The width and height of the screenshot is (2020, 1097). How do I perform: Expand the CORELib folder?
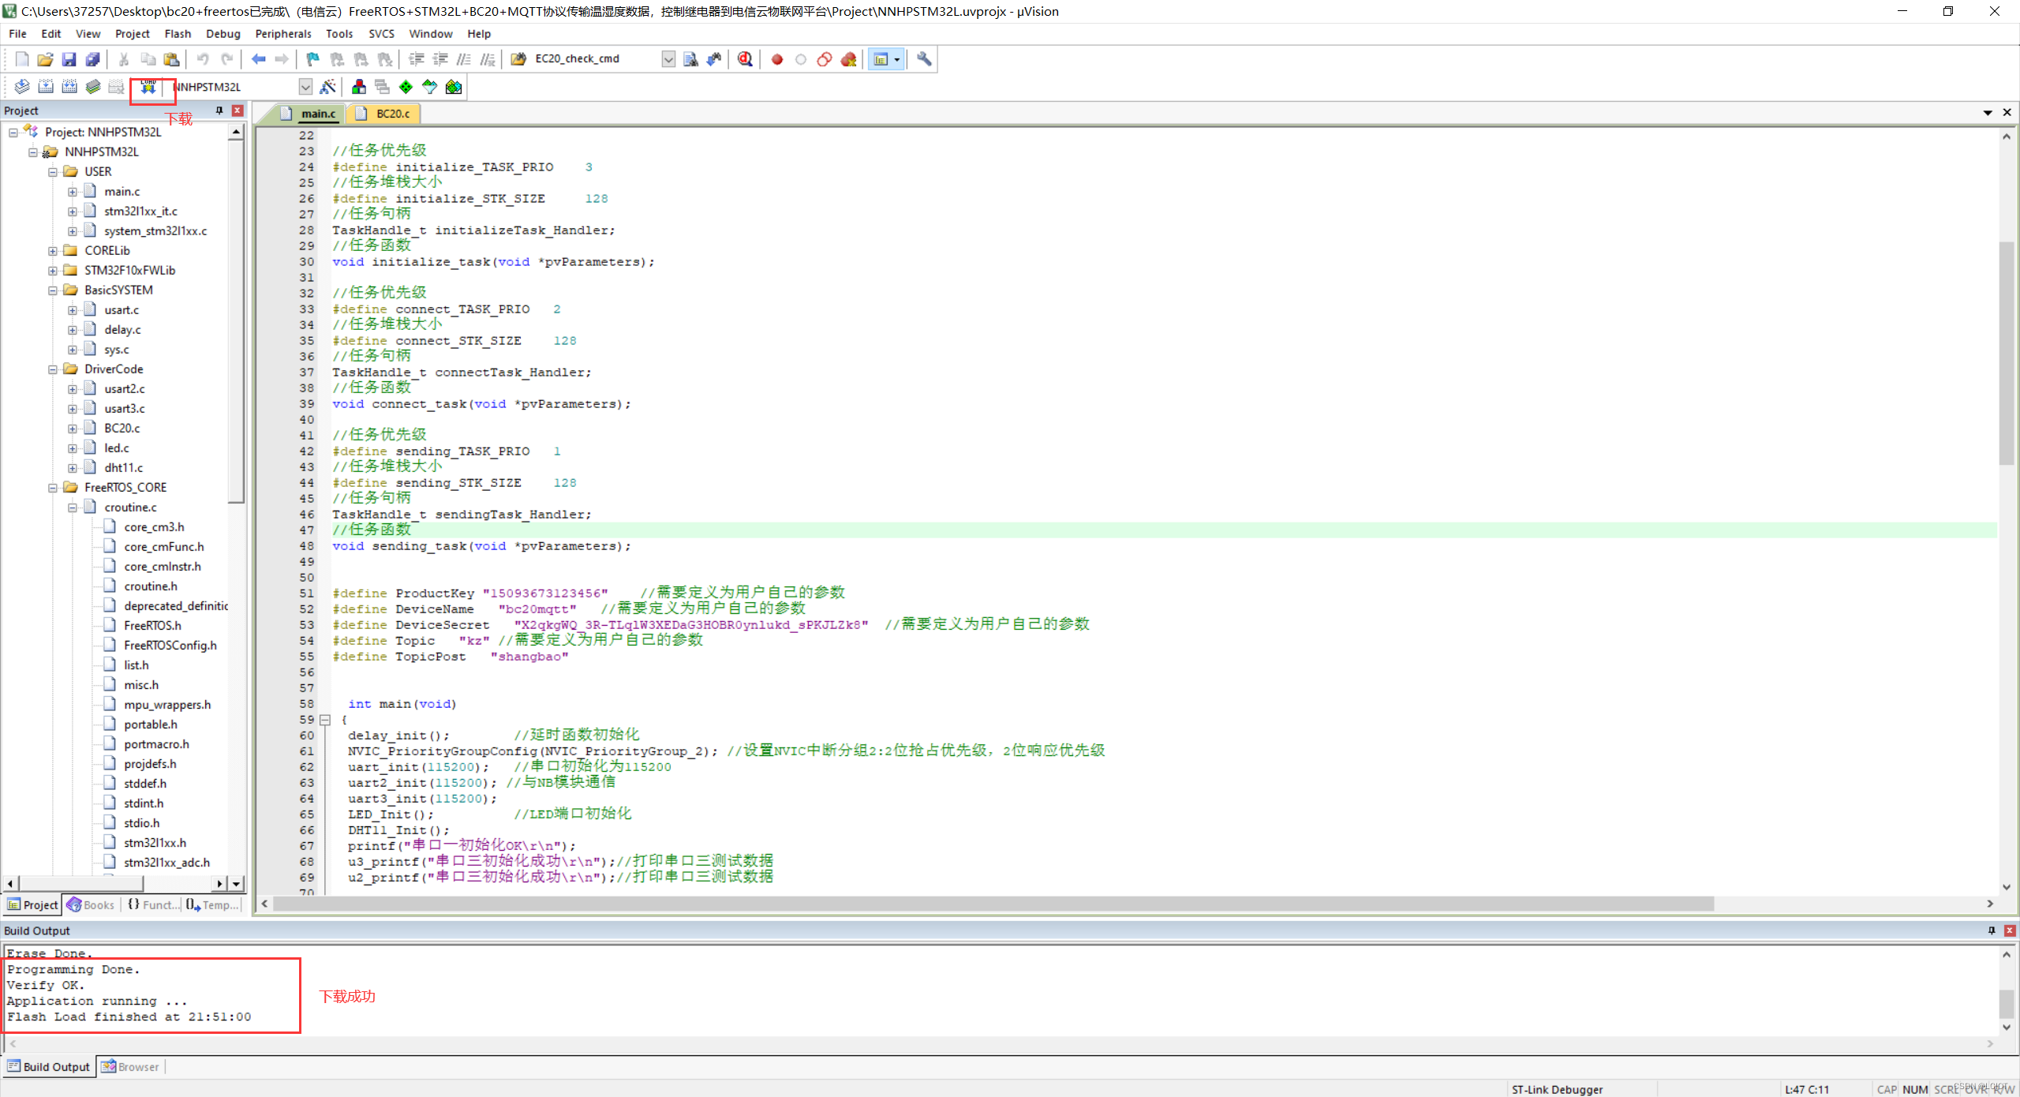pos(53,251)
